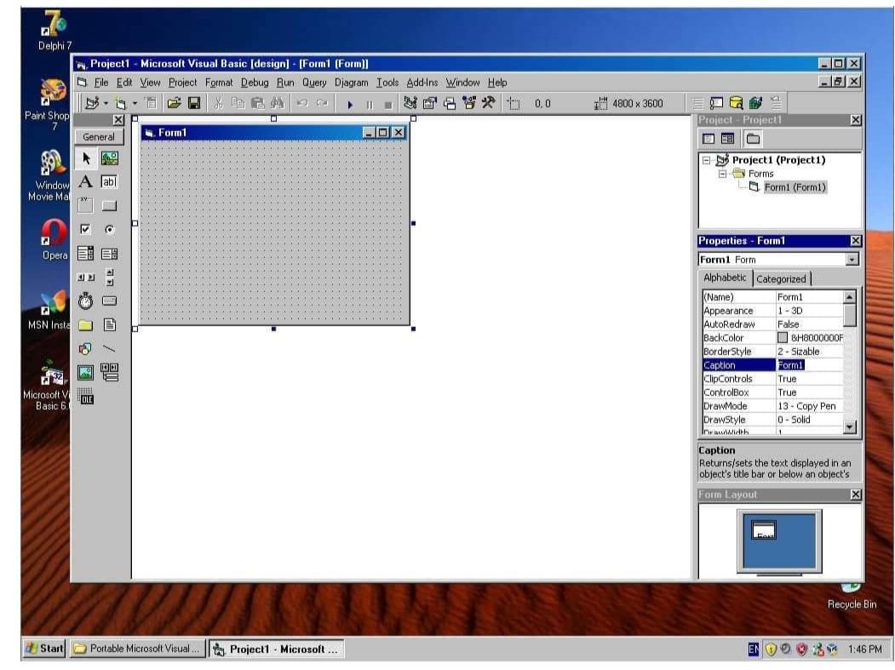This screenshot has width=895, height=670.
Task: Edit the Caption property value field
Action: (x=809, y=365)
